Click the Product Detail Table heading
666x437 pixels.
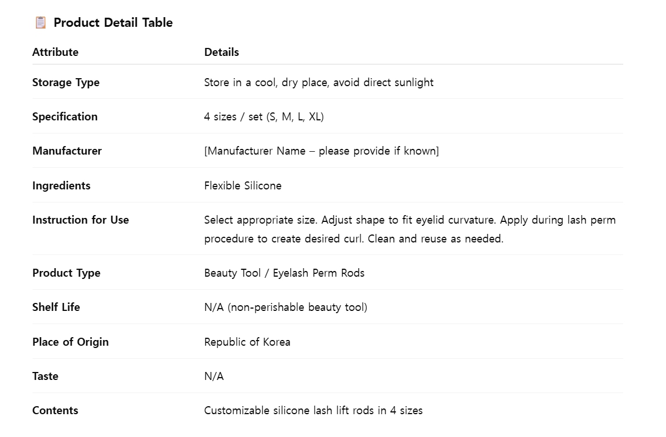113,22
